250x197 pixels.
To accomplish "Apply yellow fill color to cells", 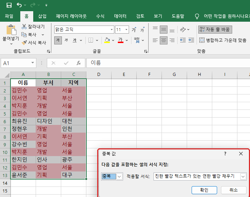I will tap(107, 40).
